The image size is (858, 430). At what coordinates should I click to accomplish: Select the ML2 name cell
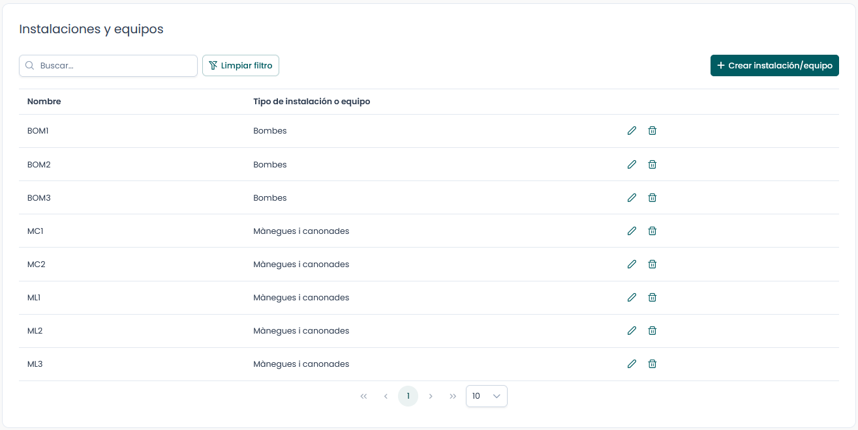coord(35,330)
